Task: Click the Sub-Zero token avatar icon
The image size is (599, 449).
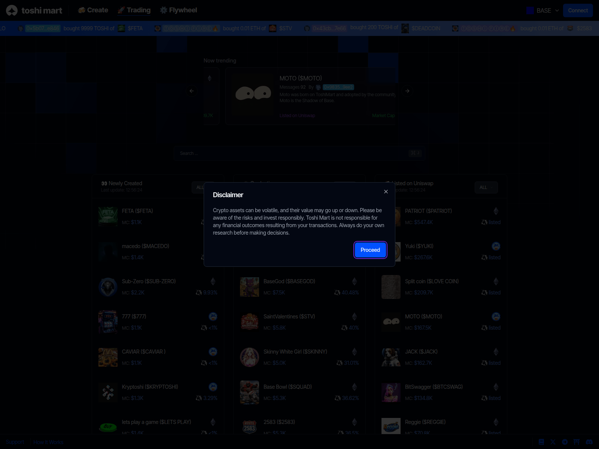Action: (x=108, y=287)
